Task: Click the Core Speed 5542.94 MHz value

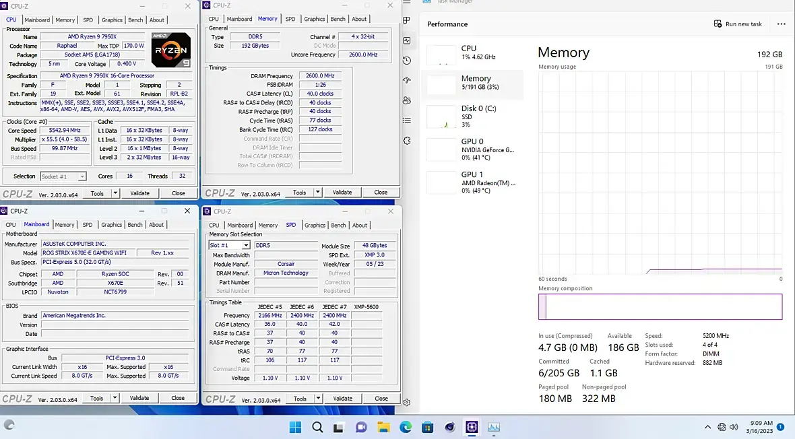Action: point(65,130)
